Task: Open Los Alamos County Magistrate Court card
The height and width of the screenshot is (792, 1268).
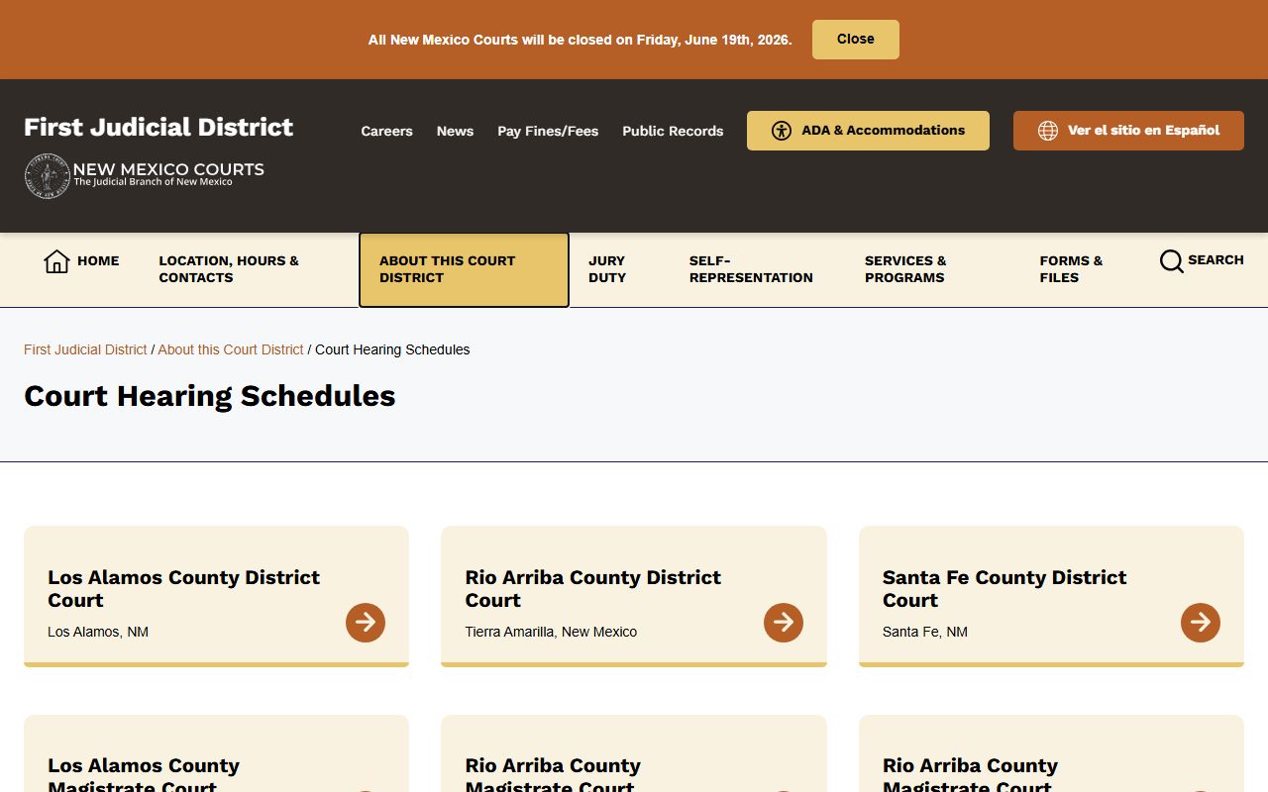Action: click(x=216, y=753)
